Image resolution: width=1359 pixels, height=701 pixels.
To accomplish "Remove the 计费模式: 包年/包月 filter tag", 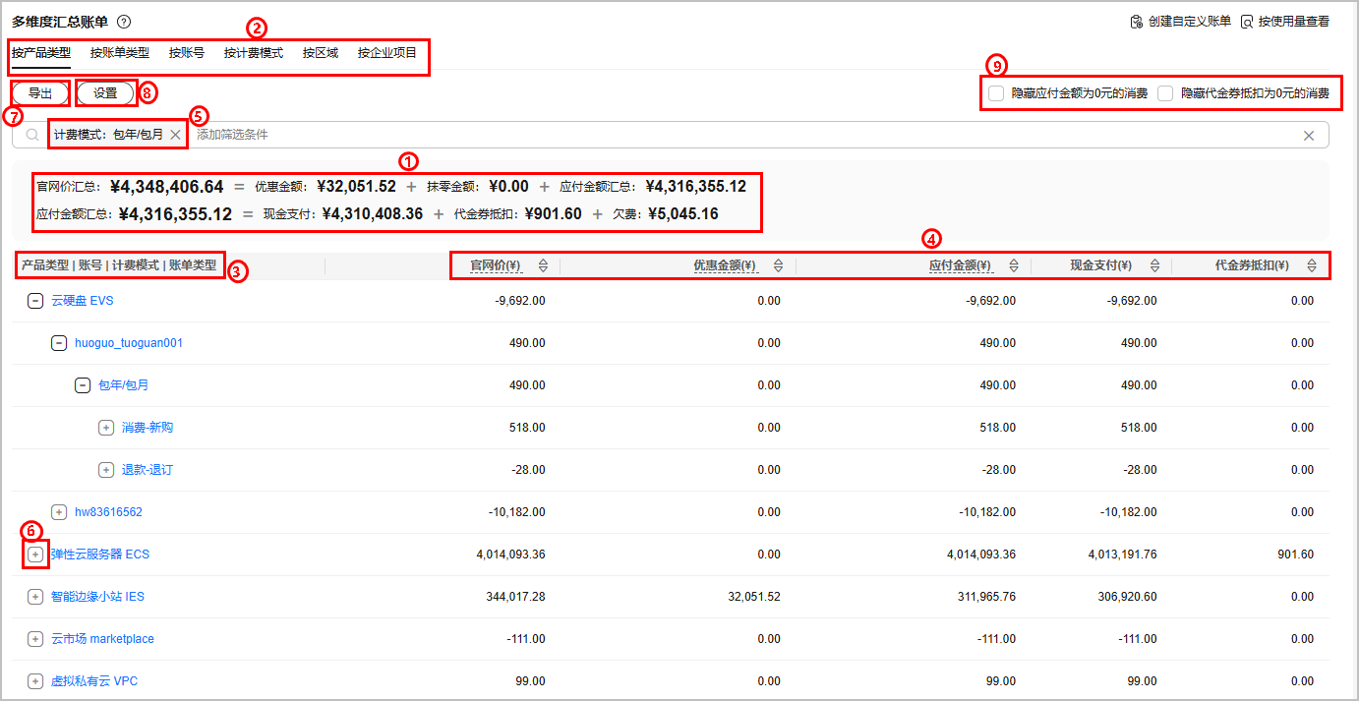I will pyautogui.click(x=175, y=135).
